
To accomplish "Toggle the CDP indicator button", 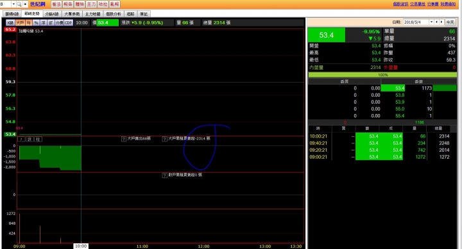I will tap(69, 22).
